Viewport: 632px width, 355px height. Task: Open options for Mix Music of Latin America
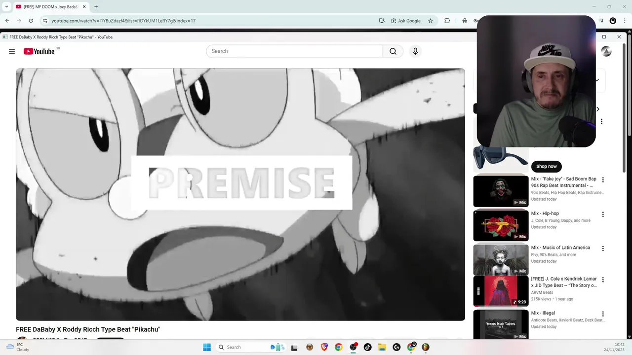tap(602, 248)
